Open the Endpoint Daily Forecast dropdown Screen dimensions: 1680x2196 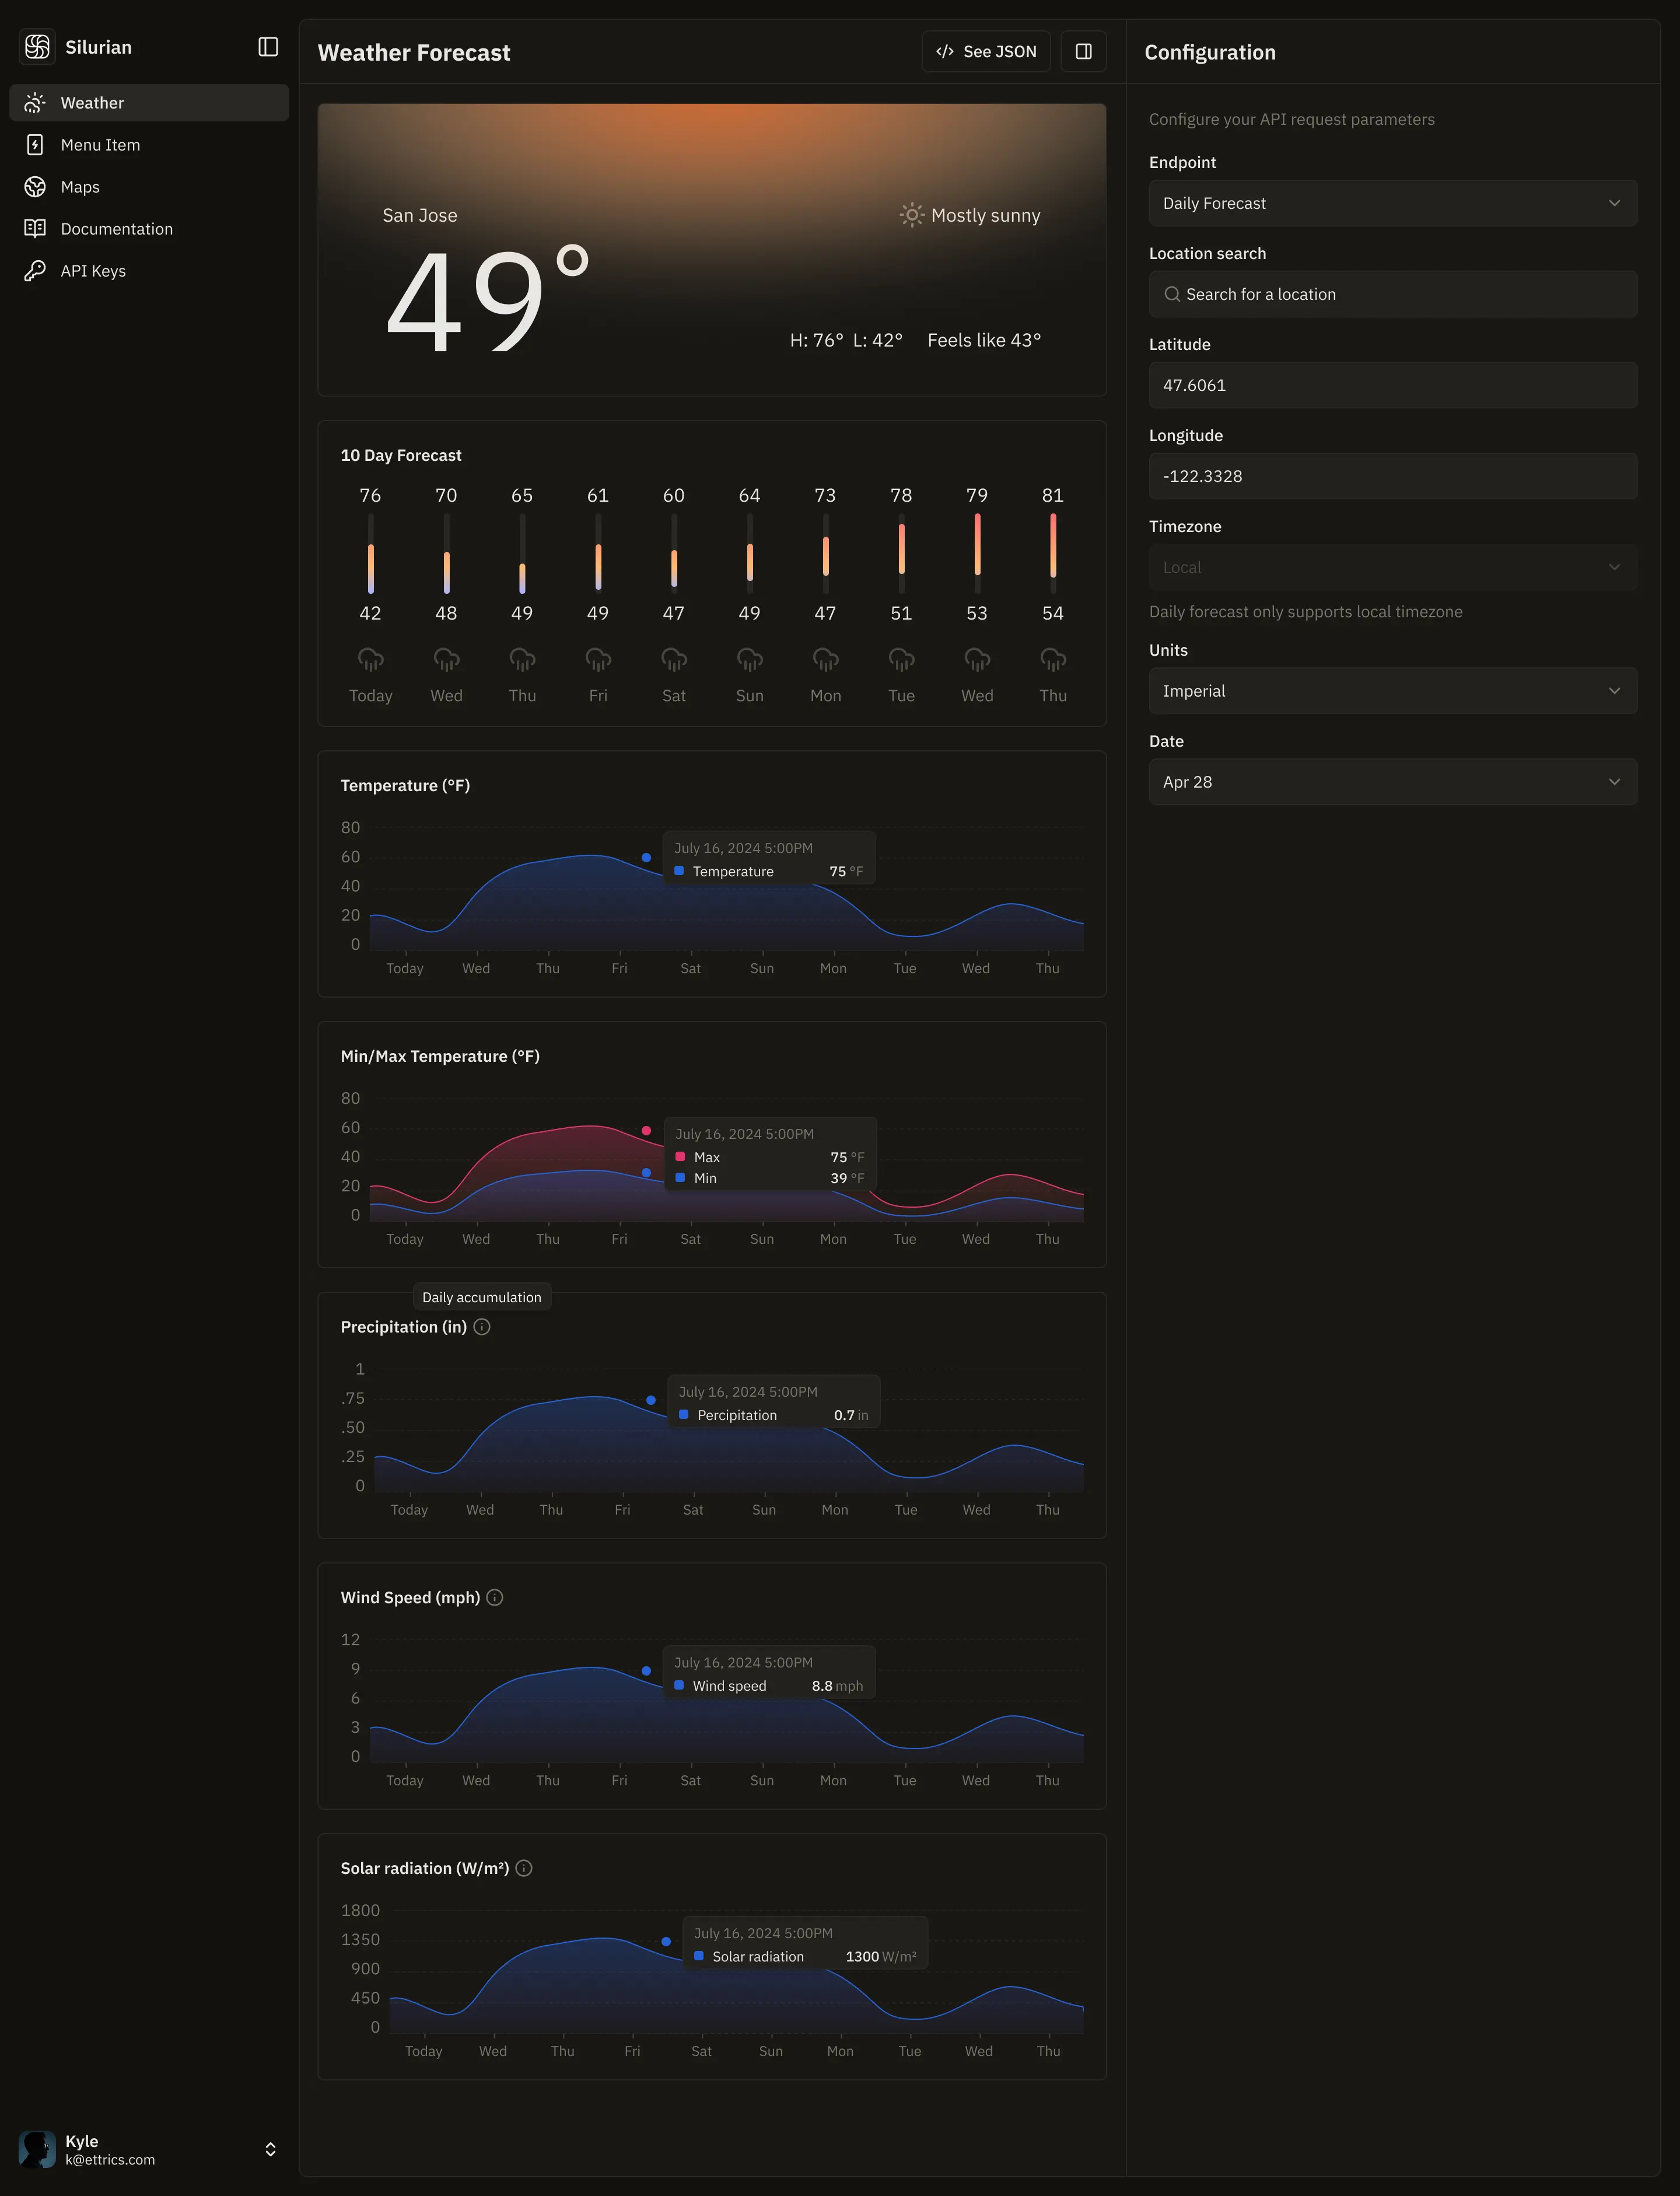[1392, 203]
